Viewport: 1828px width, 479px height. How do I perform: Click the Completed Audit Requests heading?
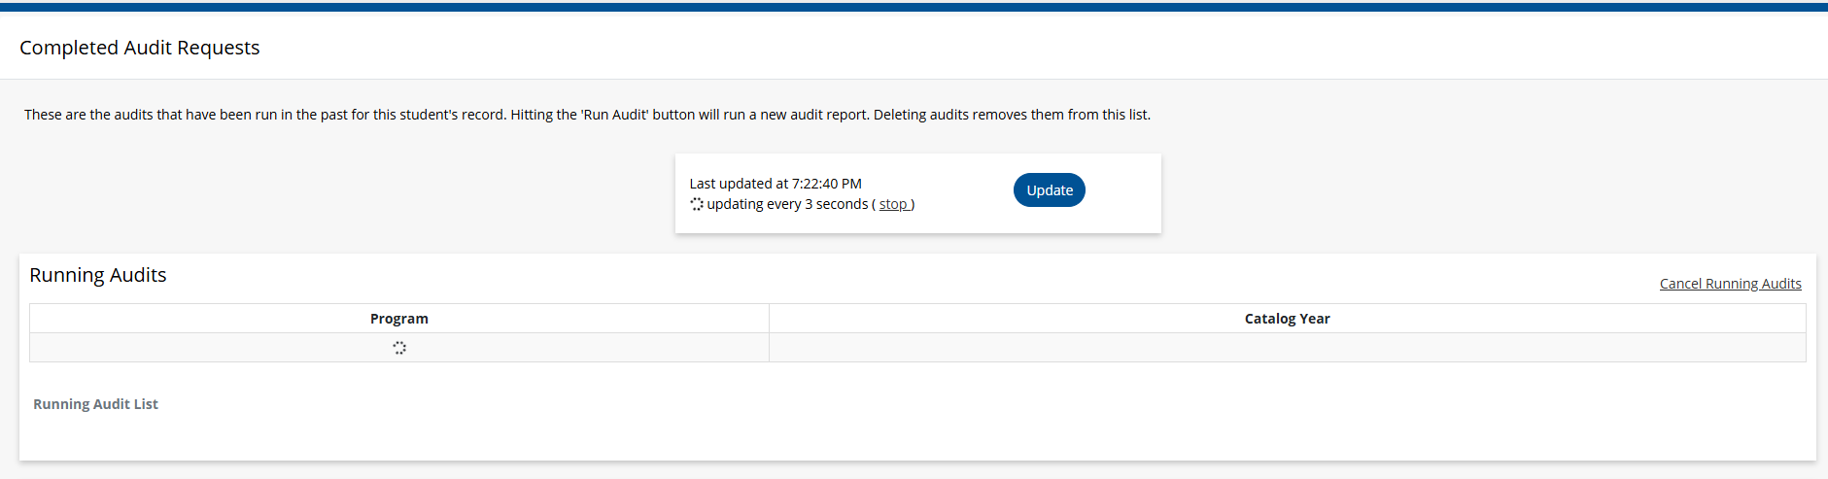point(140,48)
